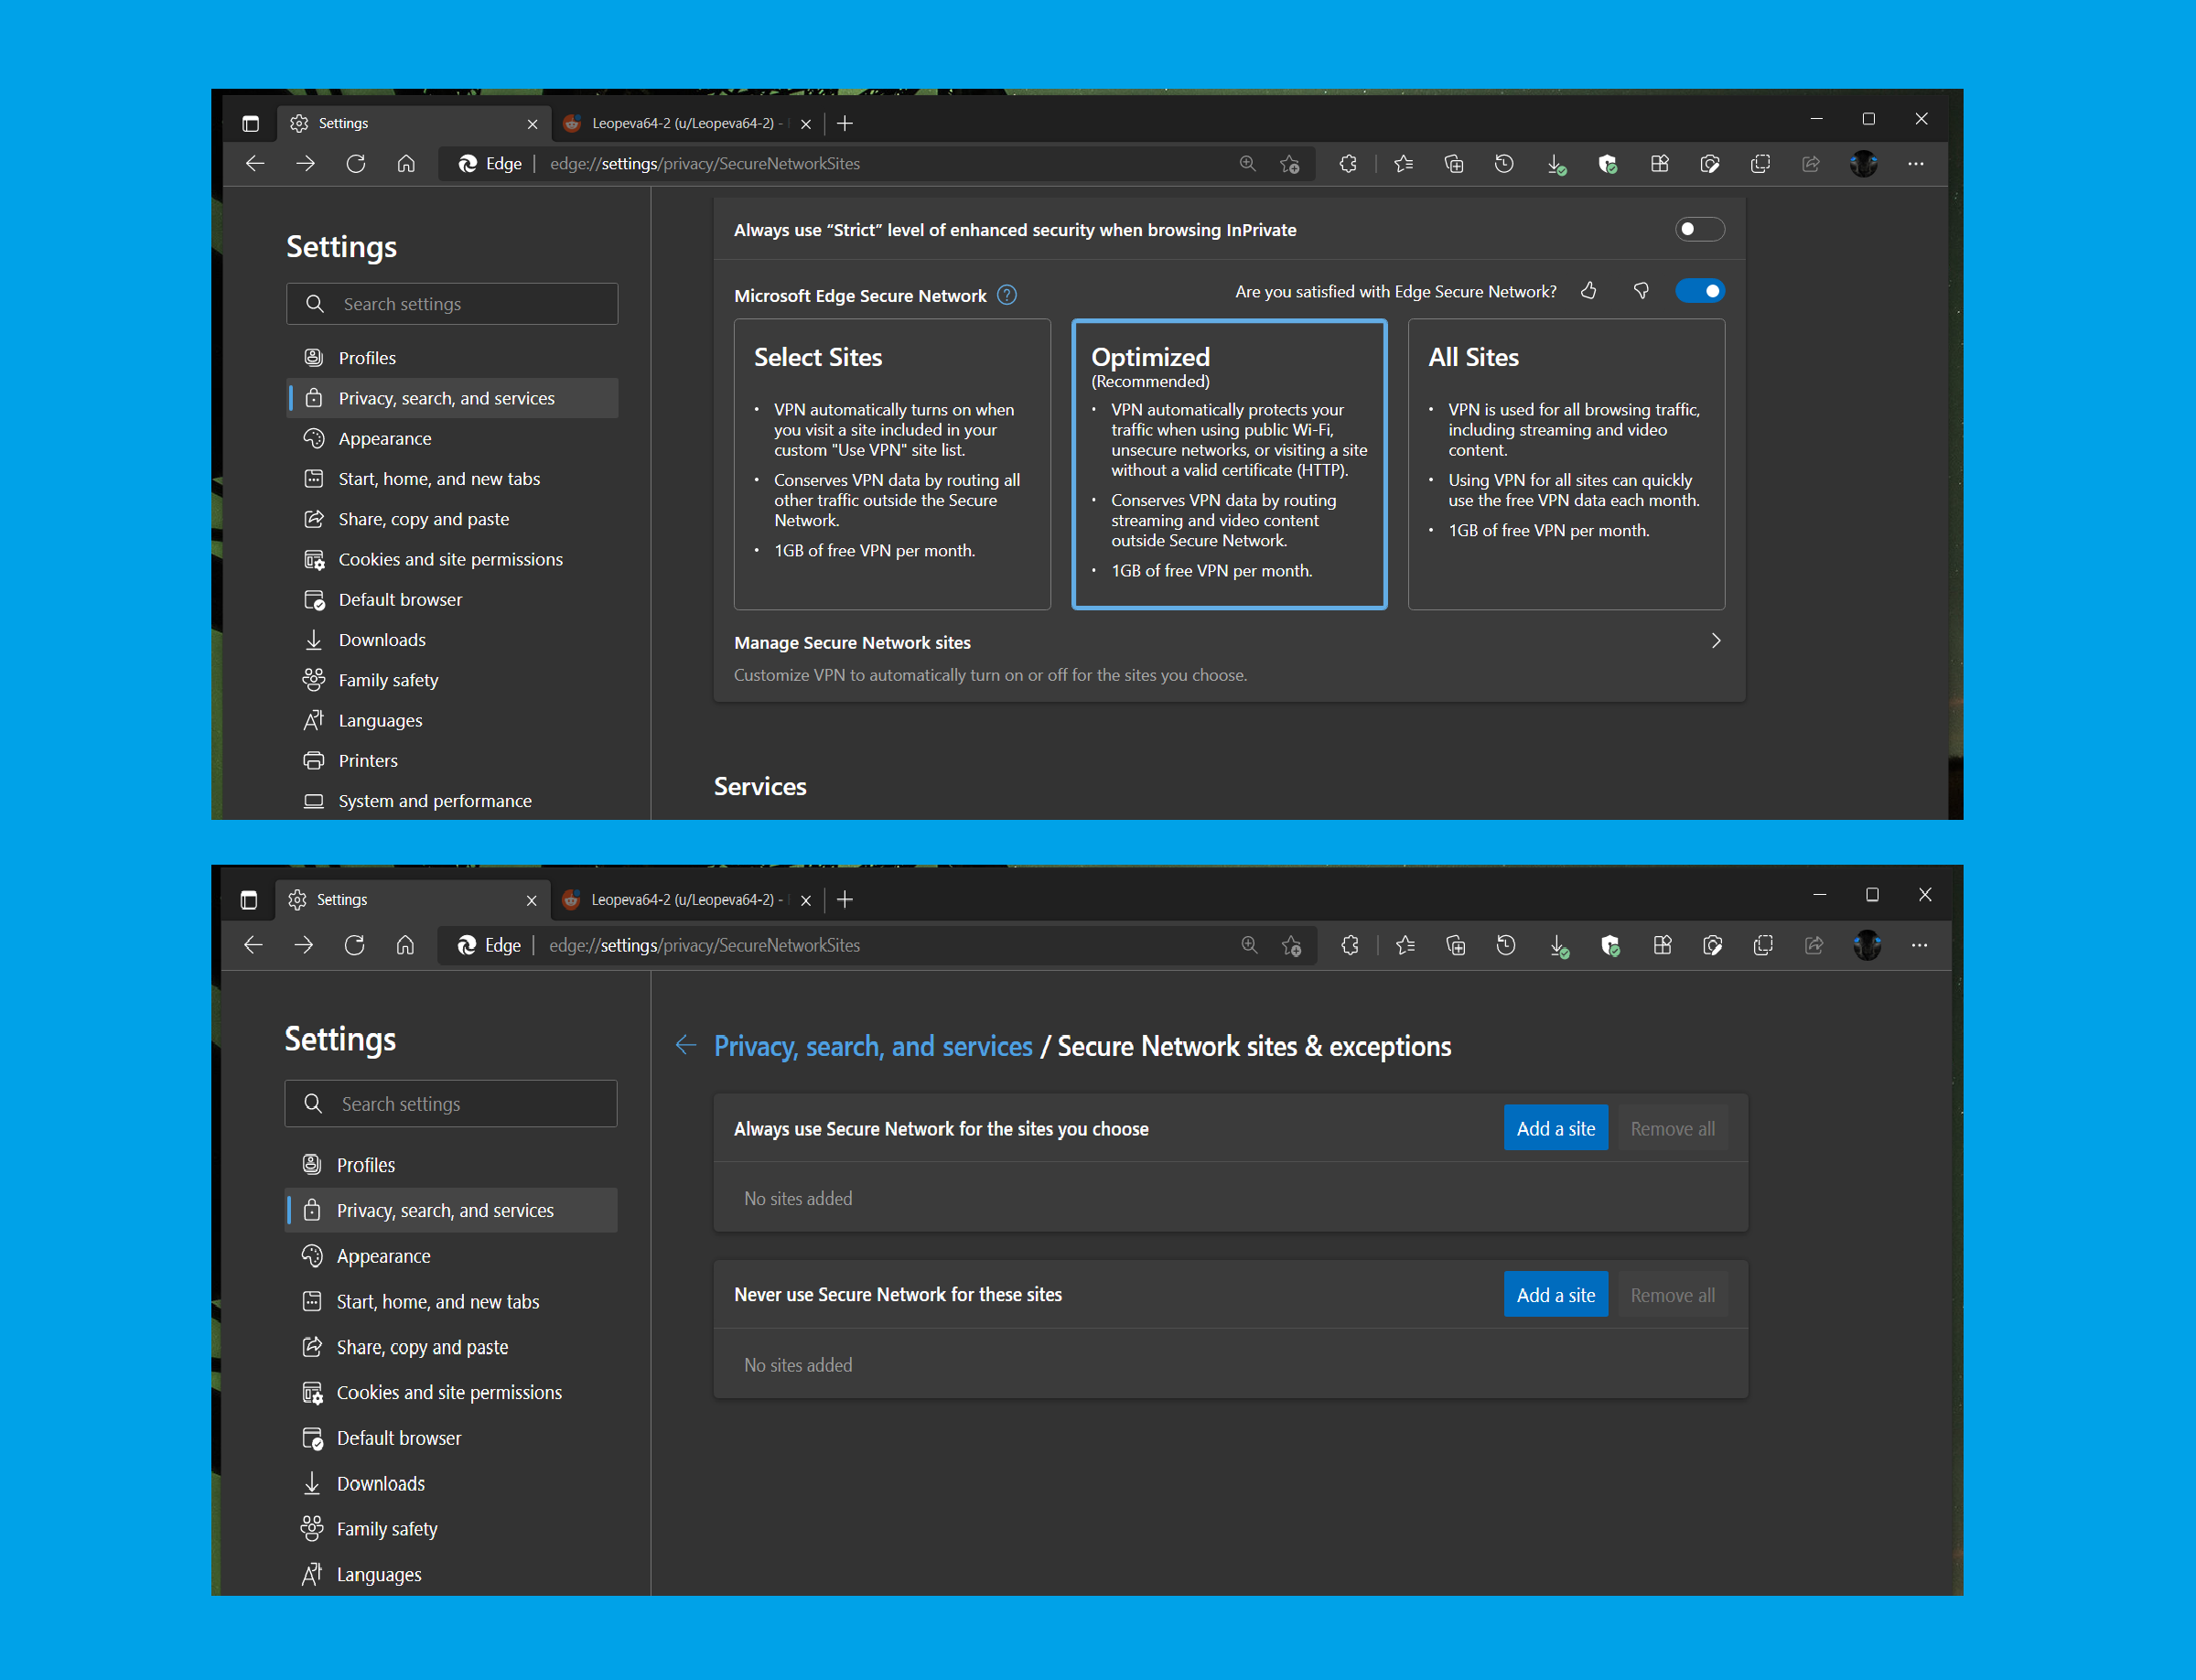Image resolution: width=2196 pixels, height=1680 pixels.
Task: Click back arrow beside Privacy breadcrumb heading
Action: pos(685,1045)
